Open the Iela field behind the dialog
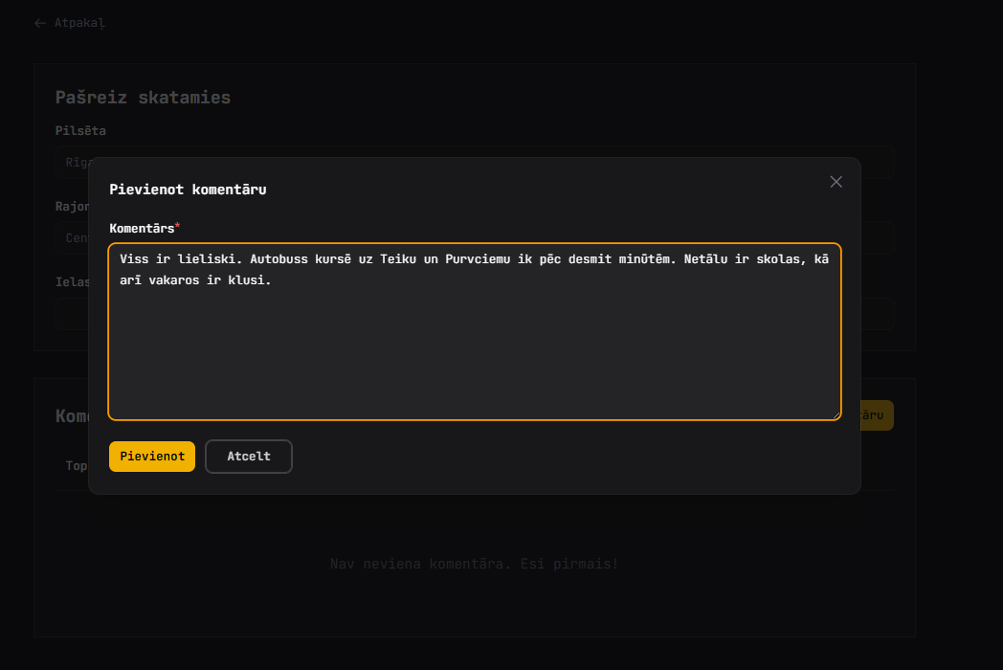The height and width of the screenshot is (670, 1003). pyautogui.click(x=72, y=313)
